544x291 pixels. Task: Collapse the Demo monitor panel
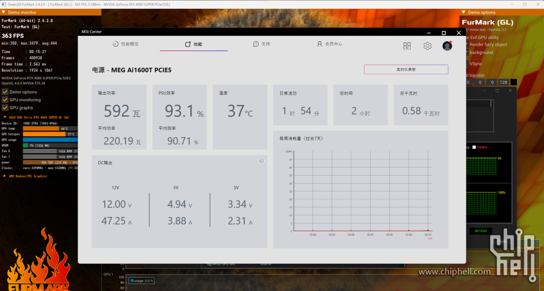click(3, 12)
